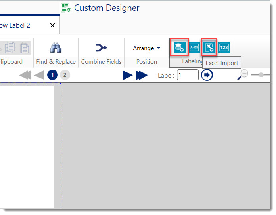Click the zoom slider handle

coord(261,74)
